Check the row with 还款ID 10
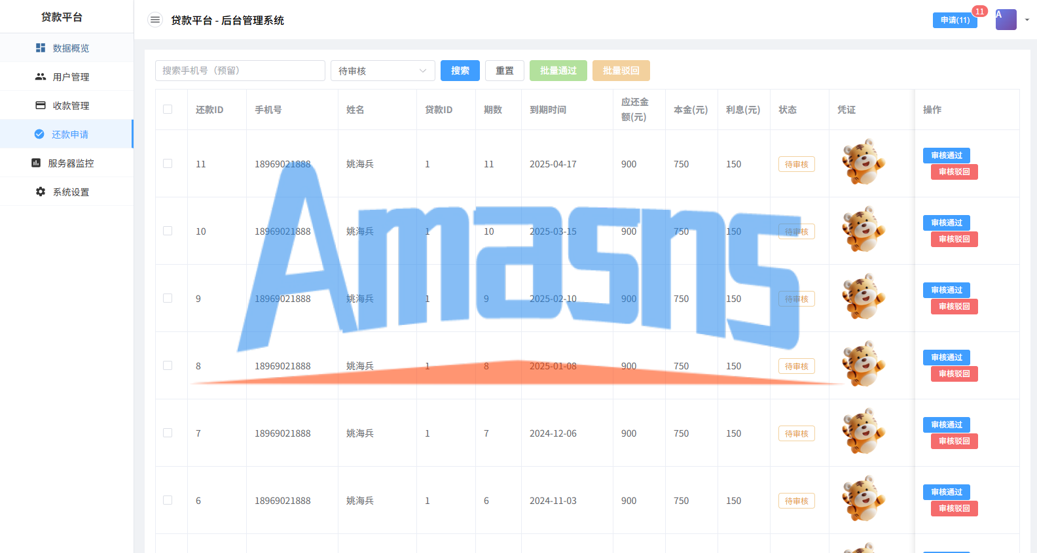The width and height of the screenshot is (1037, 553). coord(168,231)
